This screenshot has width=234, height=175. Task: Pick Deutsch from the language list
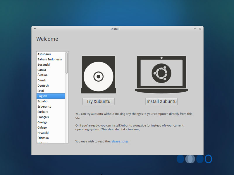click(x=43, y=85)
